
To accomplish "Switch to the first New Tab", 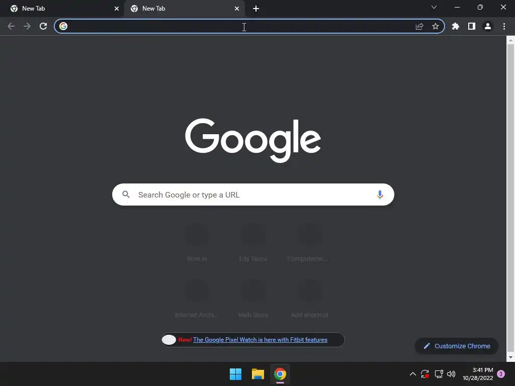I will point(62,9).
